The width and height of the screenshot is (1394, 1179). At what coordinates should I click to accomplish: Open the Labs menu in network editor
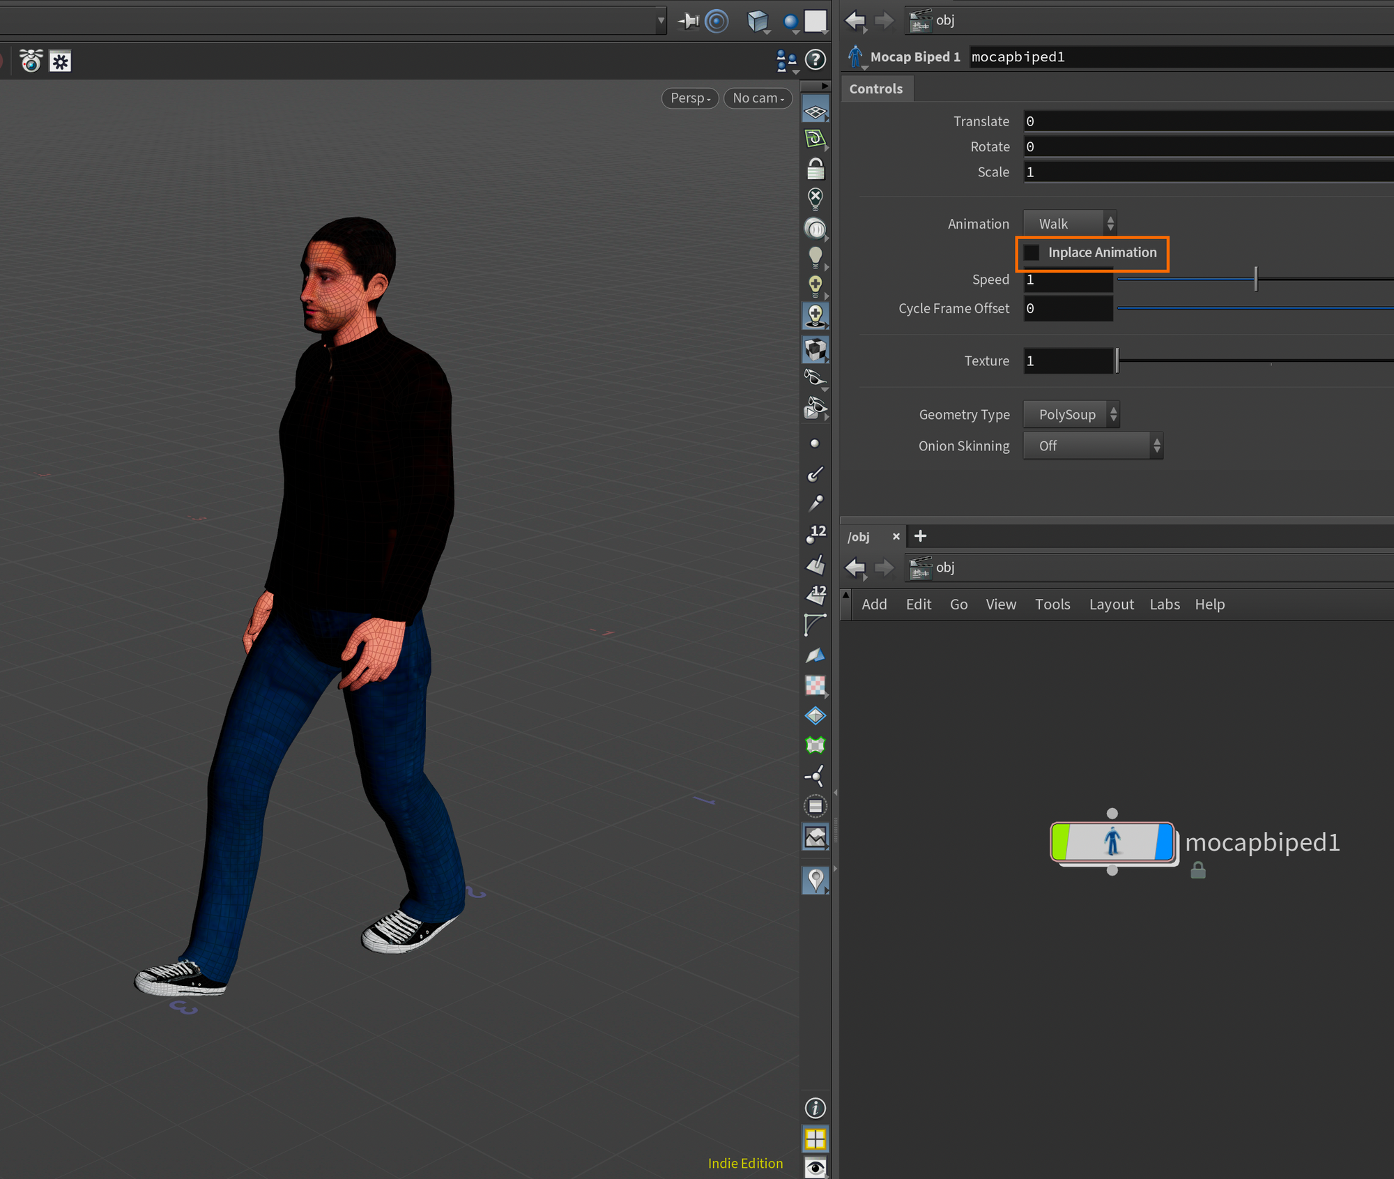coord(1165,604)
